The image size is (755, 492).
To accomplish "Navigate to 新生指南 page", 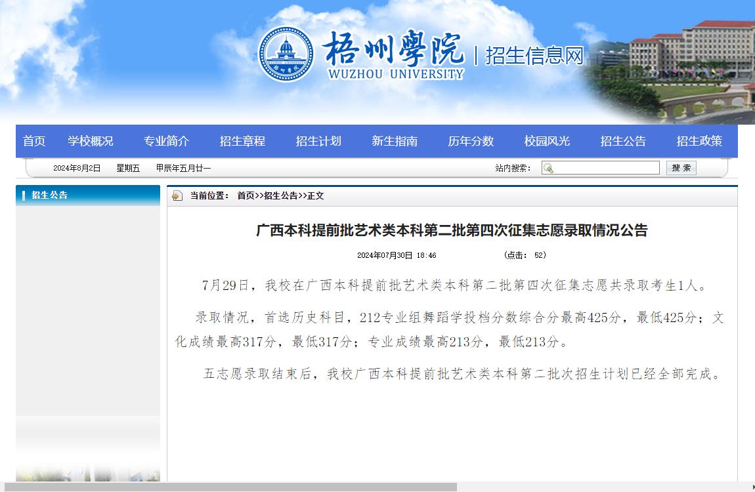I will click(x=395, y=141).
